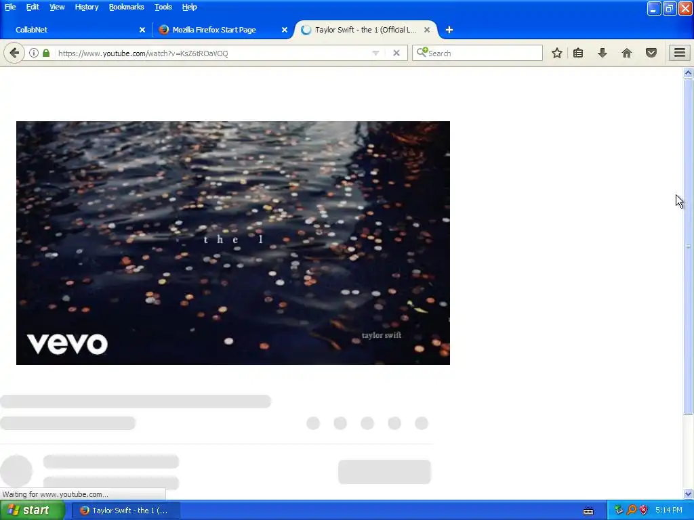Go back with the back arrow
The width and height of the screenshot is (694, 520).
pyautogui.click(x=14, y=53)
